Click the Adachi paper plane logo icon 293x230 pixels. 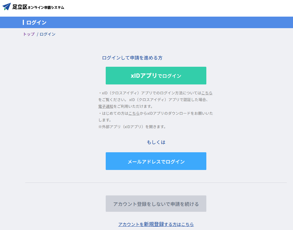(7, 7)
